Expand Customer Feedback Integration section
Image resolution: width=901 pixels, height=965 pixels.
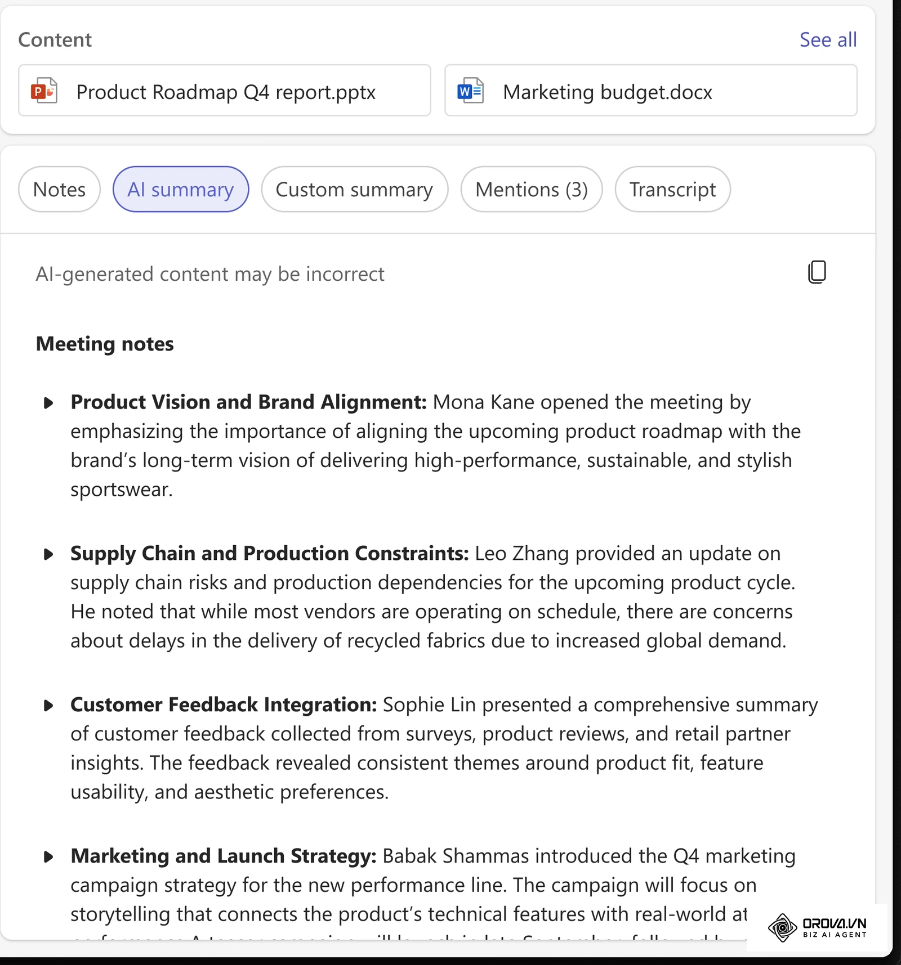click(48, 706)
